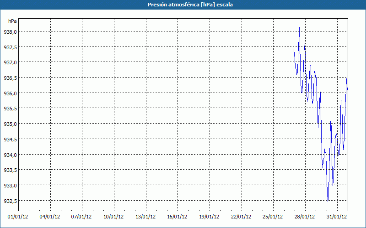Image resolution: width=366 pixels, height=228 pixels.
Task: Click the 04/01/12 date label
Action: pyautogui.click(x=50, y=217)
